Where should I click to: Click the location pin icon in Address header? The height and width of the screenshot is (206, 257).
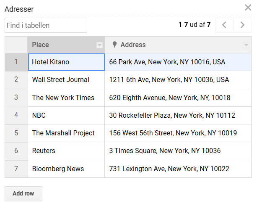[114, 45]
